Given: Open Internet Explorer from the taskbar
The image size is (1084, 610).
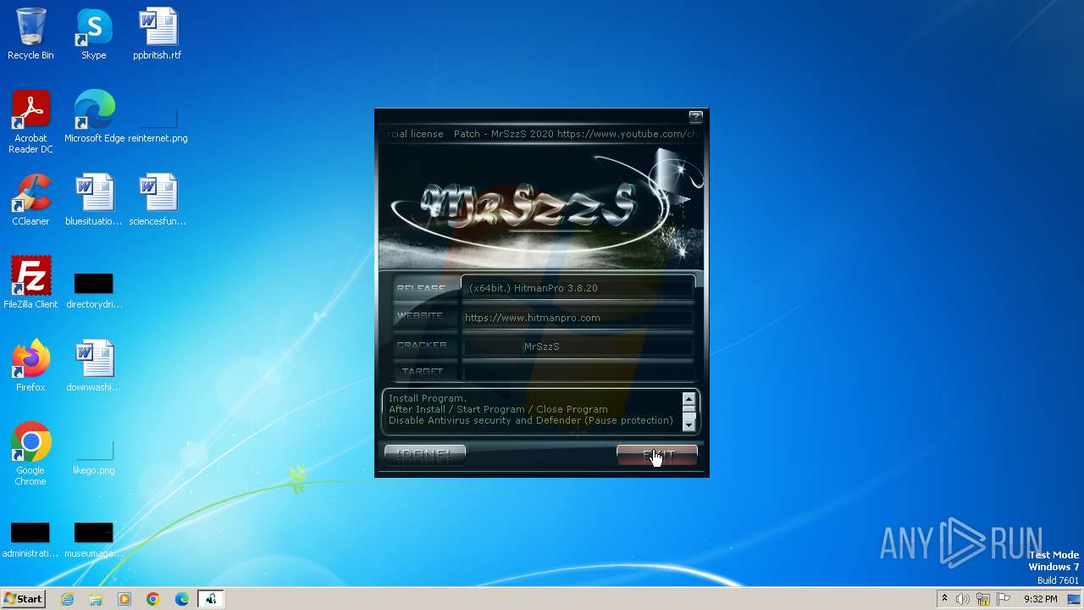Looking at the screenshot, I should point(67,599).
